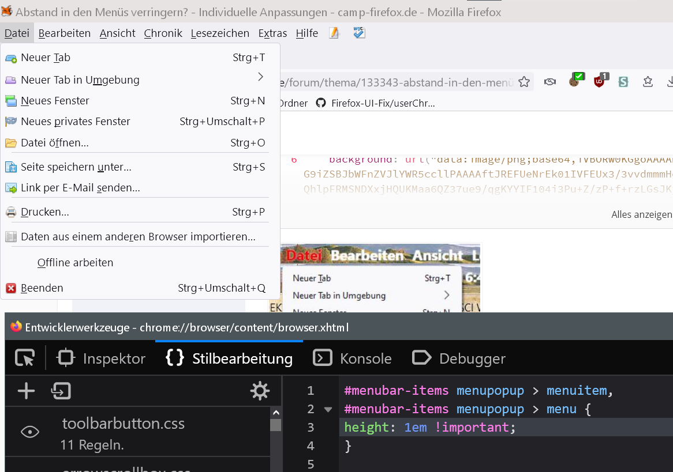Bookmark this page with the star icon
This screenshot has width=673, height=472.
click(524, 82)
